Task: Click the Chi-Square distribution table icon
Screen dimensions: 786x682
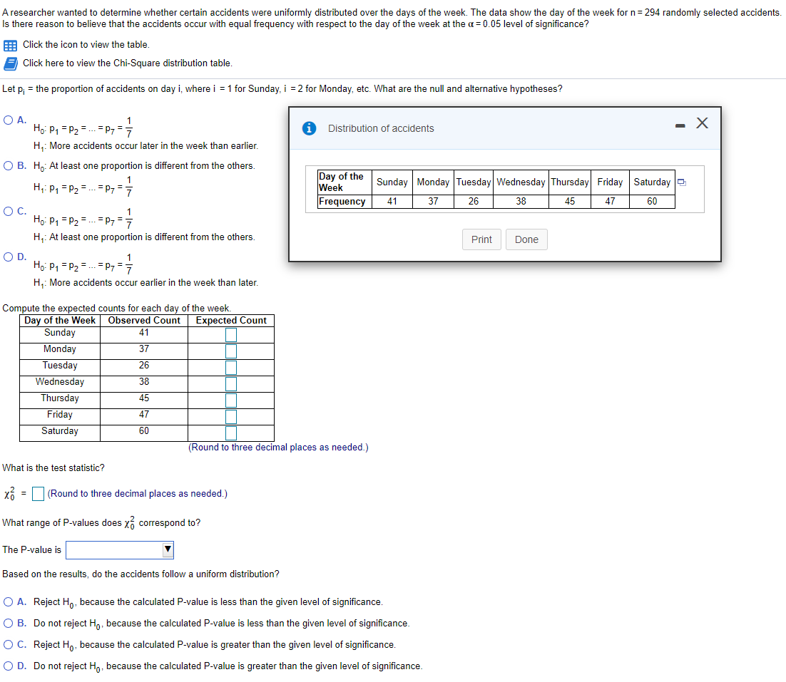Action: pos(10,63)
